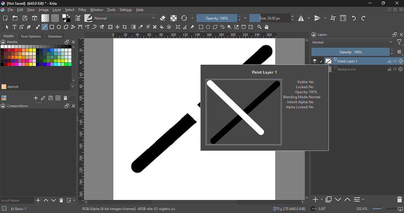404x213 pixels.
Task: Add a color to the palette
Action: (x=36, y=98)
